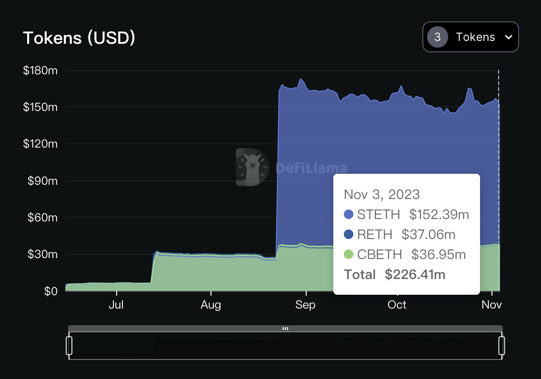The image size is (541, 379).
Task: Click the right handle of range slider
Action: pos(501,346)
